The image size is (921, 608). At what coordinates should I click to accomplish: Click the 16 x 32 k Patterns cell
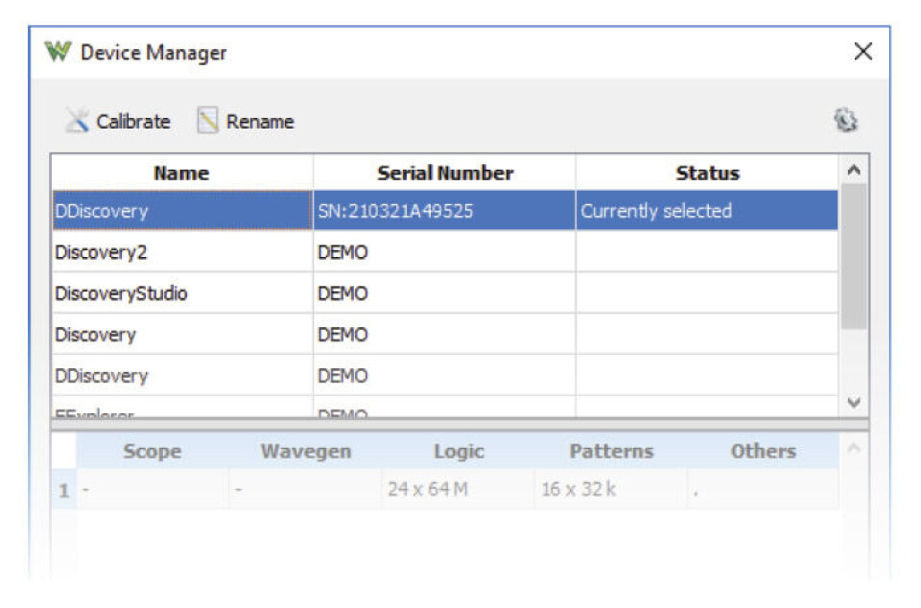pyautogui.click(x=611, y=489)
